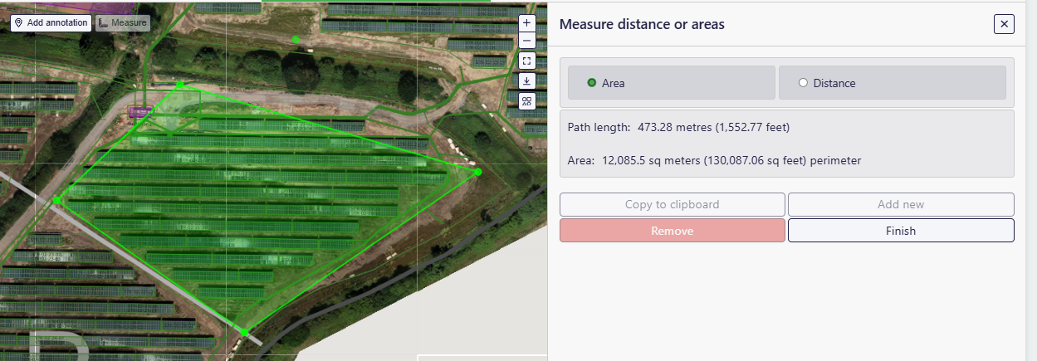The width and height of the screenshot is (1037, 361).
Task: Click the polygon's rightmost vertex point
Action: click(x=477, y=172)
